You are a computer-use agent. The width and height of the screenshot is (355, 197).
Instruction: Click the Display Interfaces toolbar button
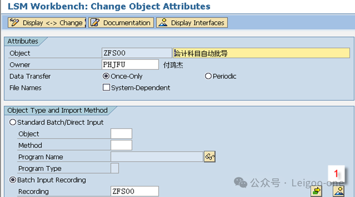(192, 23)
